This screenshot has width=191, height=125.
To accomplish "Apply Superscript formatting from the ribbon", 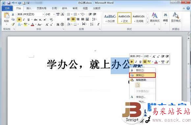I will coord(45,20).
